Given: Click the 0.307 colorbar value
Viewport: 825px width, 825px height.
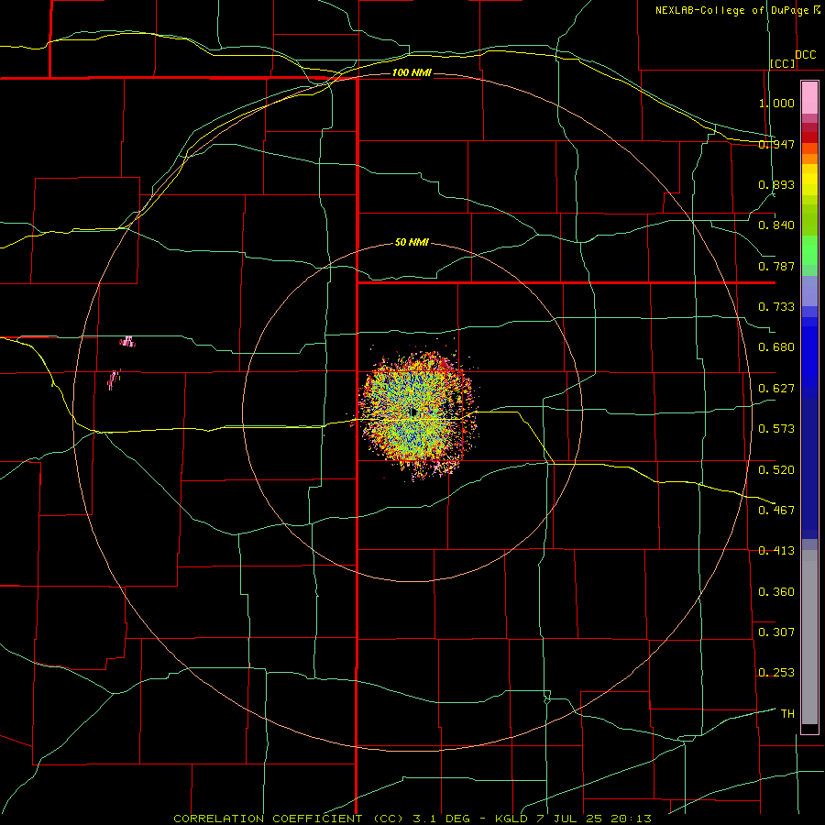Looking at the screenshot, I should pyautogui.click(x=776, y=632).
